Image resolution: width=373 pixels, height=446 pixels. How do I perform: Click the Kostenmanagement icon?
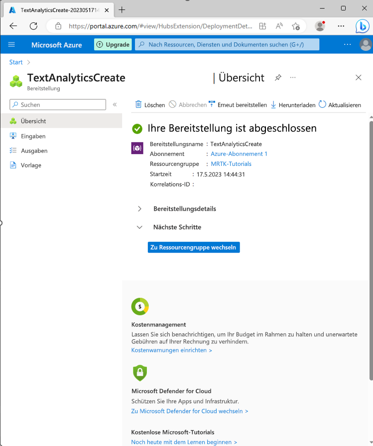(140, 306)
